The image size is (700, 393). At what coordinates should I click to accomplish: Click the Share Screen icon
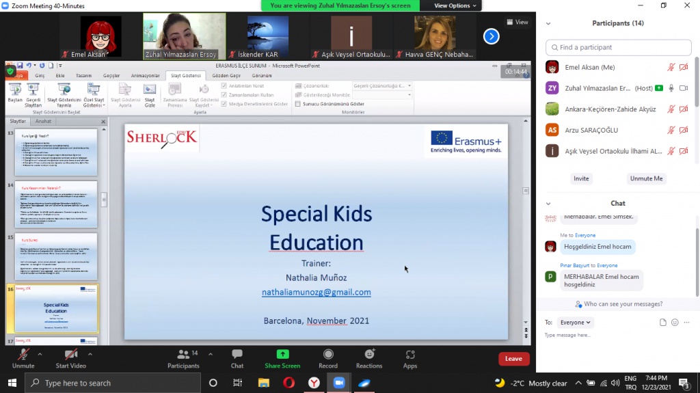282,355
